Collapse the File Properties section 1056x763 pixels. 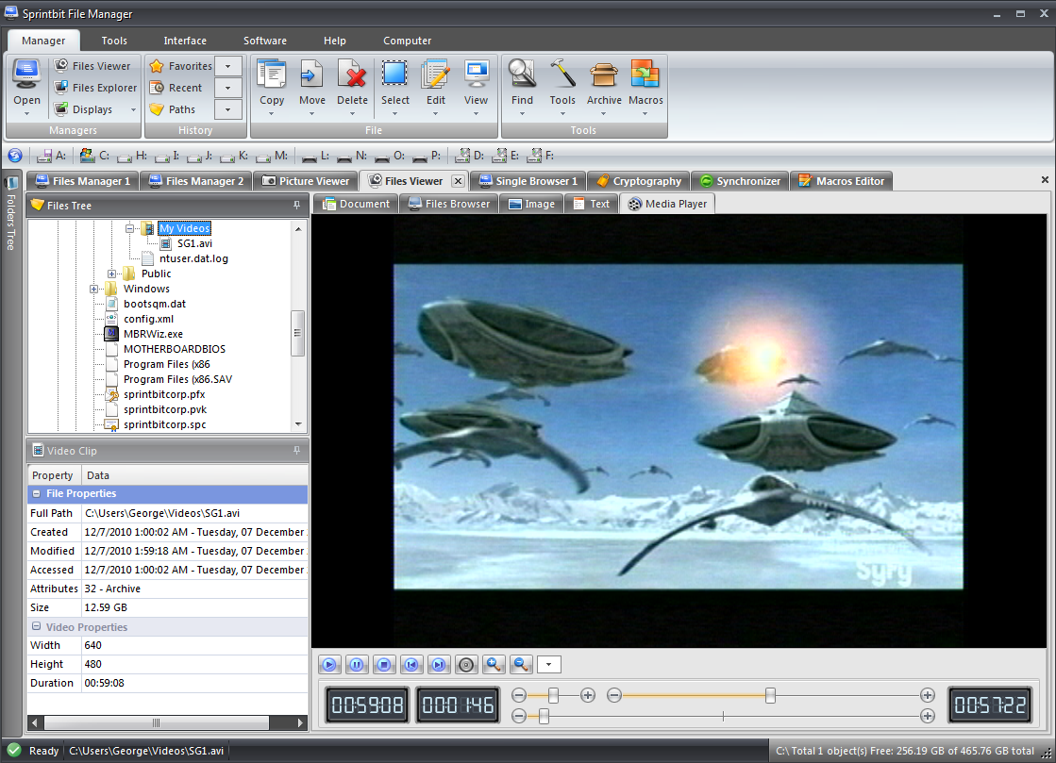point(37,494)
